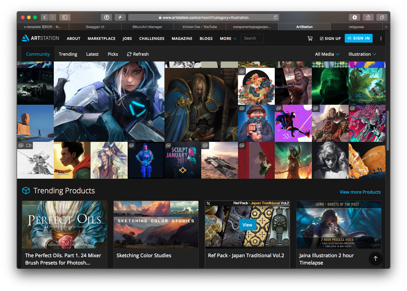Expand the MORE menu

[x=228, y=39]
